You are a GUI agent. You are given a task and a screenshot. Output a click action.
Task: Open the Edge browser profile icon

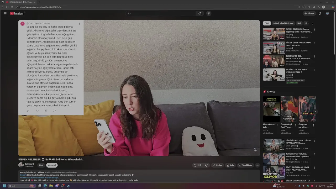[x=323, y=7]
